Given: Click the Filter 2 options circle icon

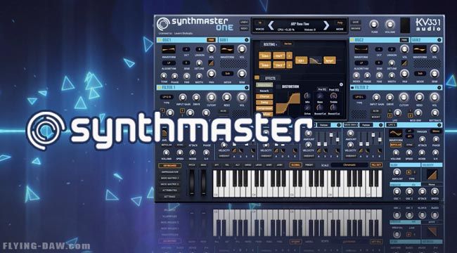Looking at the screenshot, I should [439, 87].
